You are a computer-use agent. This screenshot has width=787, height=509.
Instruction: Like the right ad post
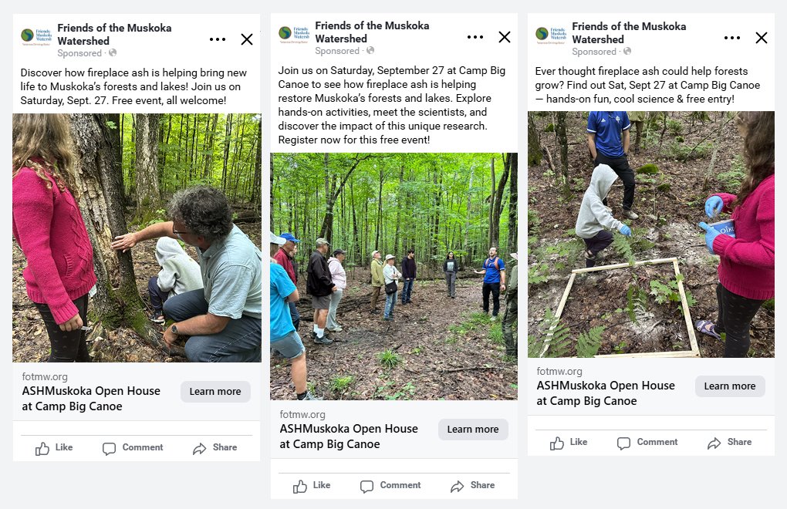point(569,443)
